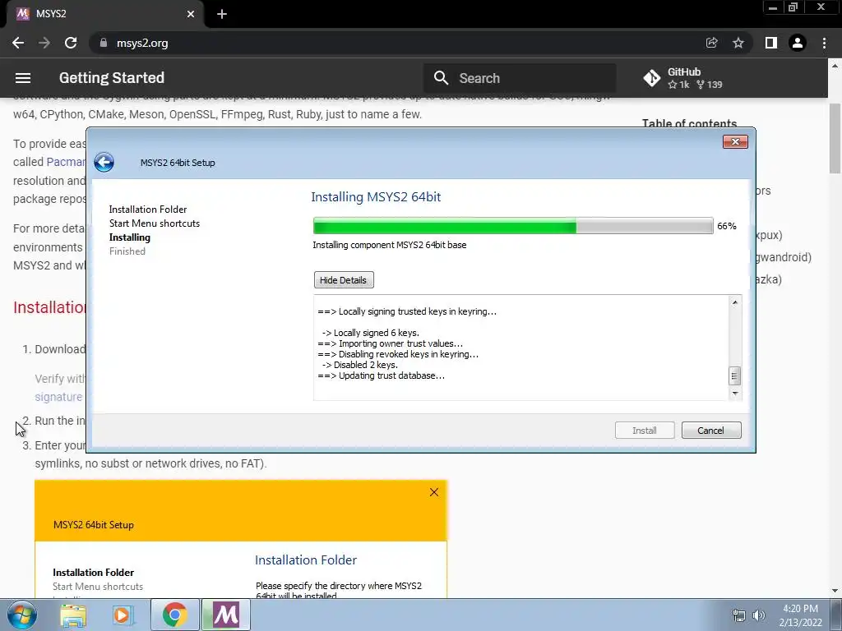The height and width of the screenshot is (631, 842).
Task: Switch to MSYS2 installer in the taskbar
Action: click(x=226, y=615)
